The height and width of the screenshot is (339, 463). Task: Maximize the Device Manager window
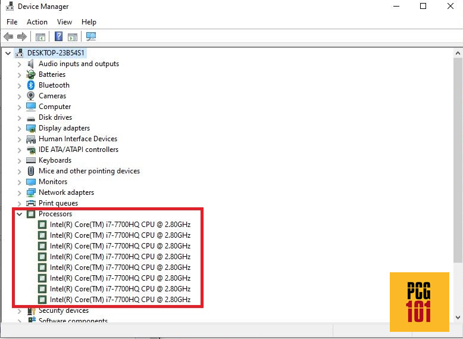(x=423, y=6)
